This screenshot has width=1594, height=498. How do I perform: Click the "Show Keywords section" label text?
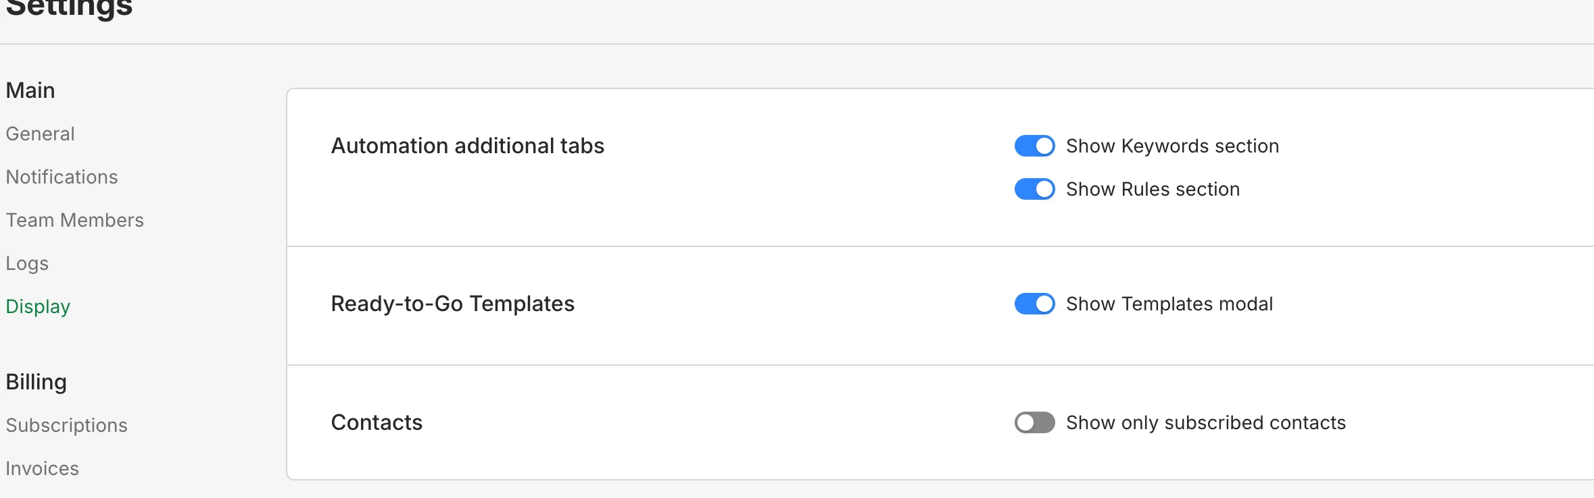pyautogui.click(x=1172, y=146)
